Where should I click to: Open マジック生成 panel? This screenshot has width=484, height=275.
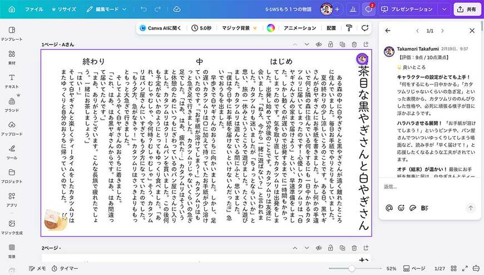tap(12, 227)
